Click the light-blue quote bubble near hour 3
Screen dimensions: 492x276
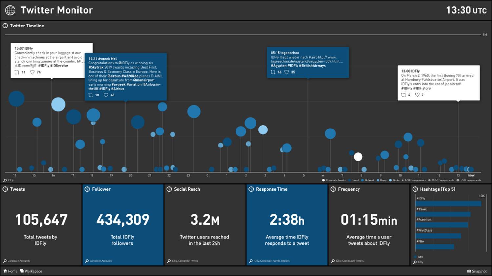tap(263, 130)
